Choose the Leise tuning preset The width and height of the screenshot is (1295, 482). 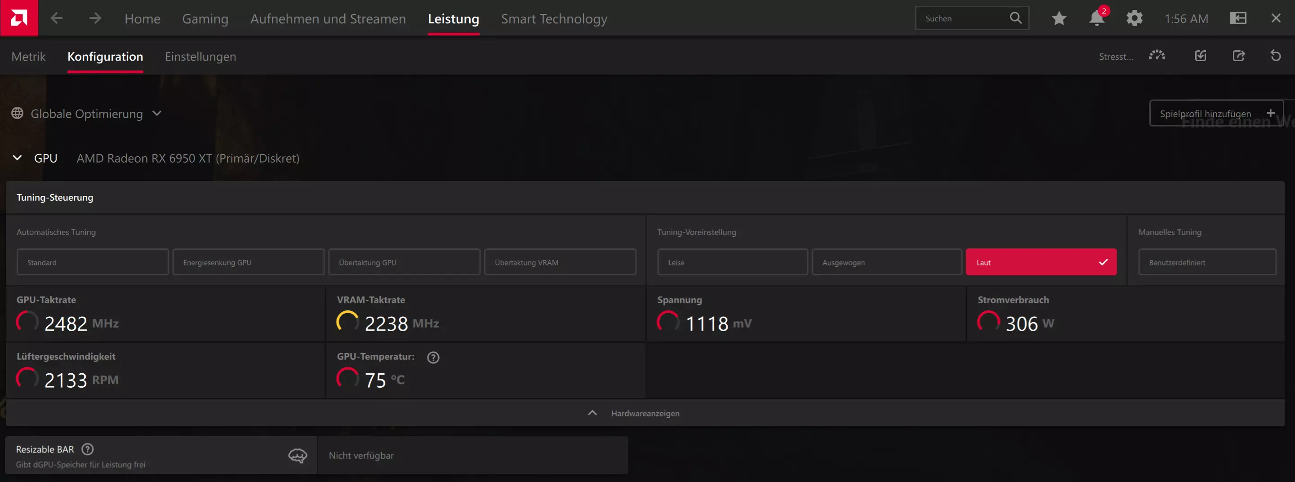(x=733, y=262)
